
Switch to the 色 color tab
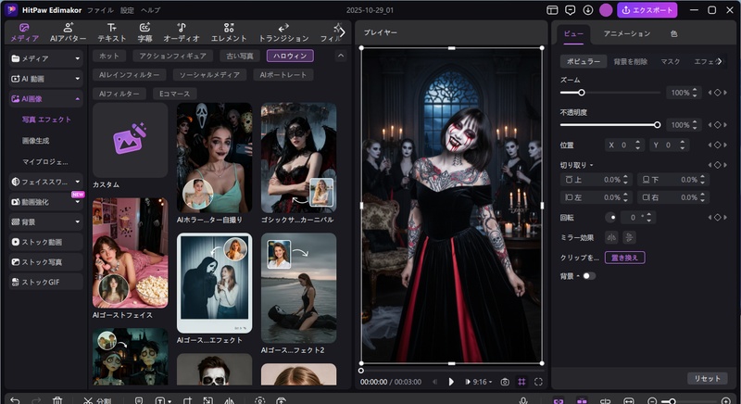(x=674, y=33)
